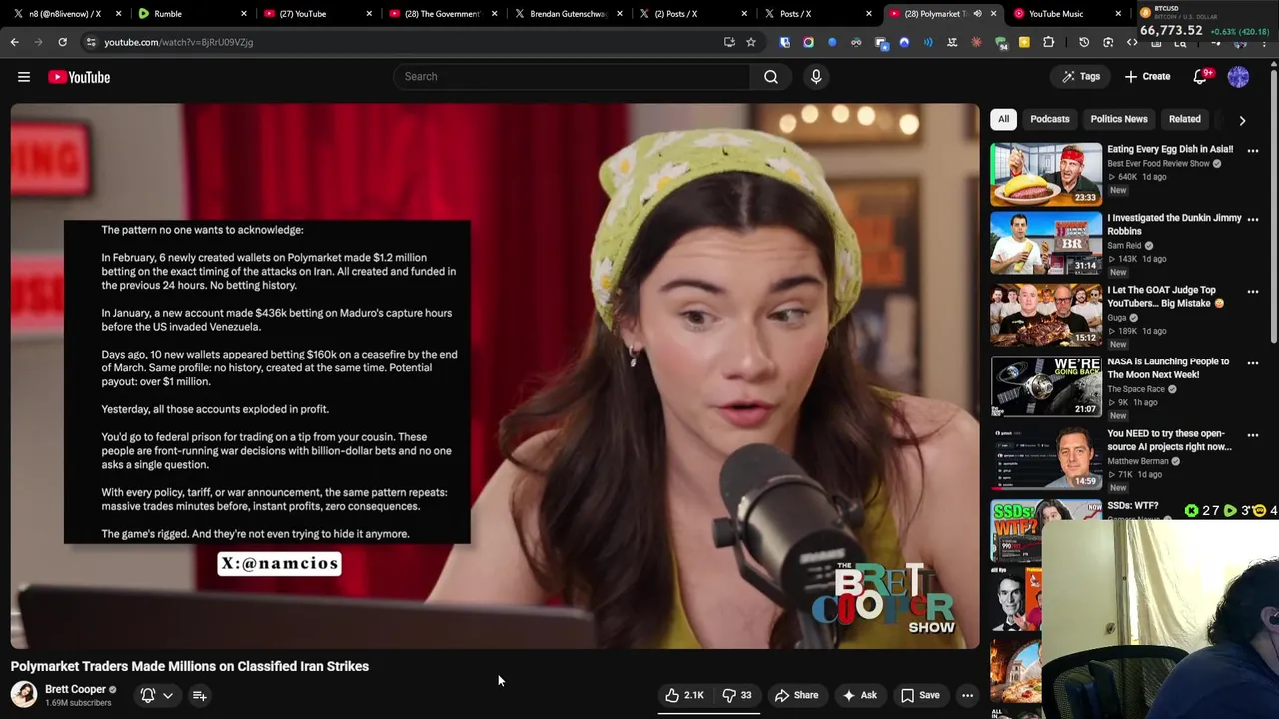Select the Podcasts filter chip
This screenshot has width=1279, height=719.
1049,119
